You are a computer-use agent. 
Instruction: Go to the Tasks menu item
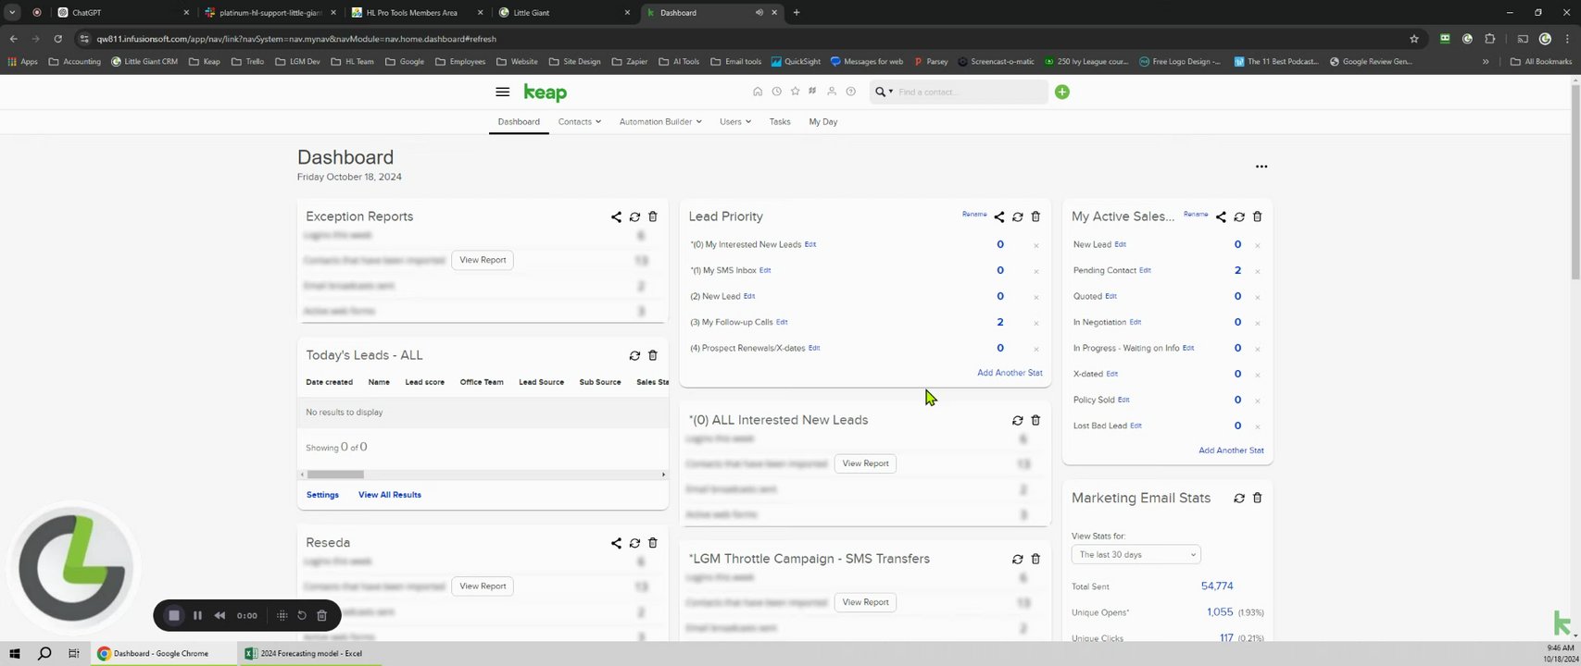point(780,122)
